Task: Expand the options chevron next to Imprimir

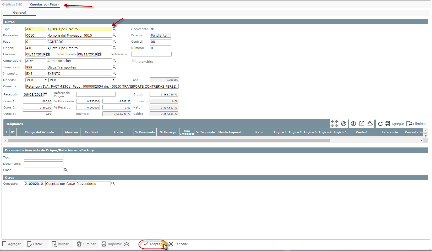Action: (x=127, y=244)
